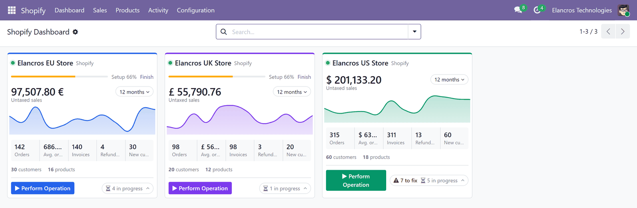The width and height of the screenshot is (637, 208).
Task: Expand UK Store 1 in progress dropdown
Action: point(285,188)
